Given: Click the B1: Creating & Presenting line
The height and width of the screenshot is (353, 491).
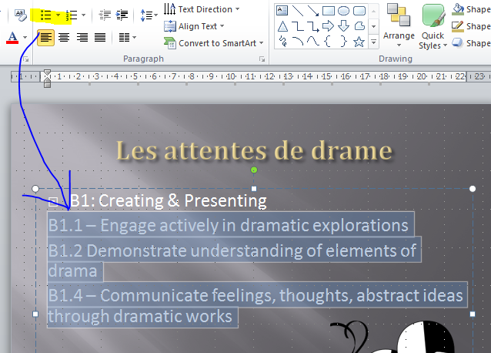Looking at the screenshot, I should point(168,200).
